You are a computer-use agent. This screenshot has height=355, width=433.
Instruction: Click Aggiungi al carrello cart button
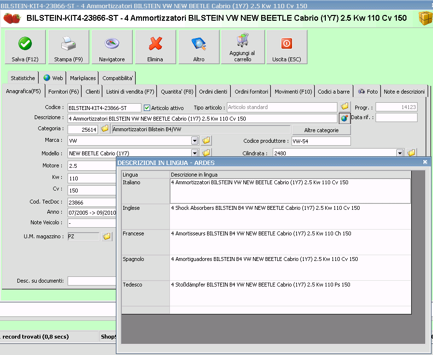pos(243,47)
